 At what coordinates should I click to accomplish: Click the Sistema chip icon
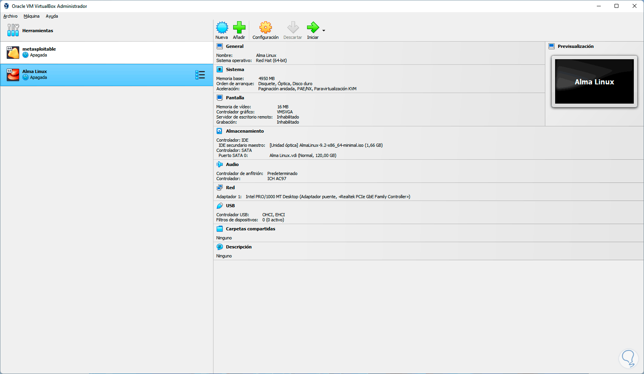[x=220, y=69]
